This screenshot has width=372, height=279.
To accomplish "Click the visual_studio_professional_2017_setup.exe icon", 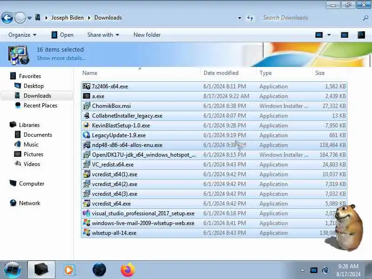I will (86, 213).
